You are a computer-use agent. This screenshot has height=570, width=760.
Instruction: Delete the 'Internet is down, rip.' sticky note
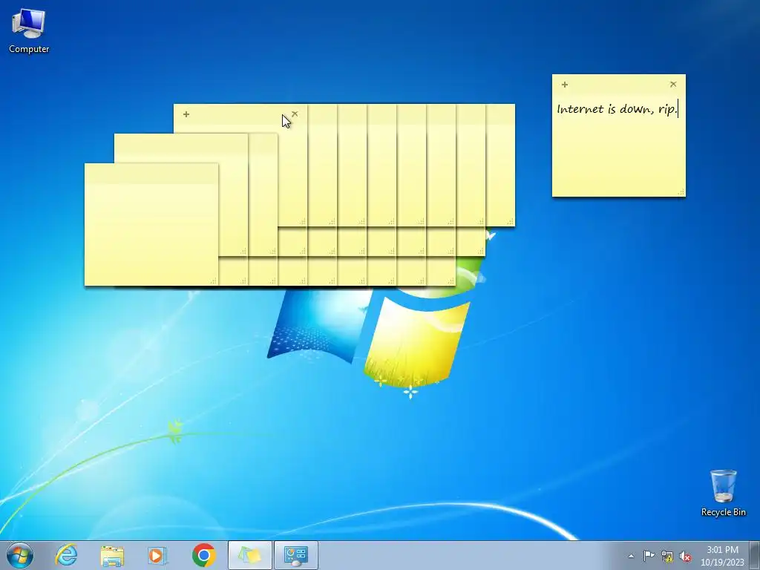coord(673,85)
